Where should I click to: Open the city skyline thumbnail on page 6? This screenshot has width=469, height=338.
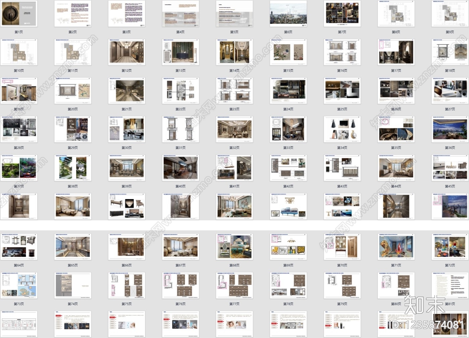[288, 14]
